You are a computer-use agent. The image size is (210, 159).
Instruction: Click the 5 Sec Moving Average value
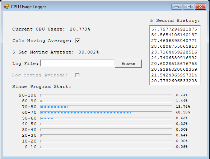(89, 52)
